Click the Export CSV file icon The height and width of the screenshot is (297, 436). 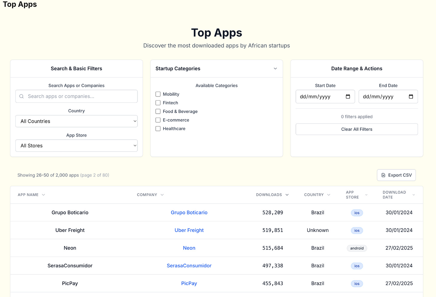pyautogui.click(x=383, y=175)
